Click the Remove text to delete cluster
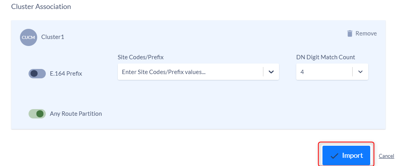The width and height of the screenshot is (398, 166). click(366, 34)
